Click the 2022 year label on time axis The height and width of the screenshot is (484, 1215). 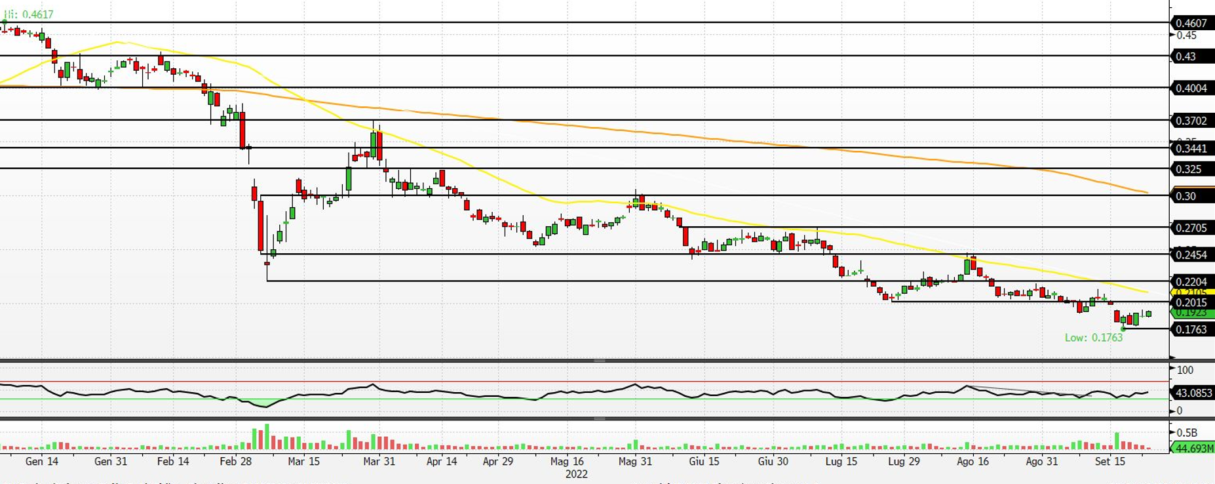click(x=577, y=474)
